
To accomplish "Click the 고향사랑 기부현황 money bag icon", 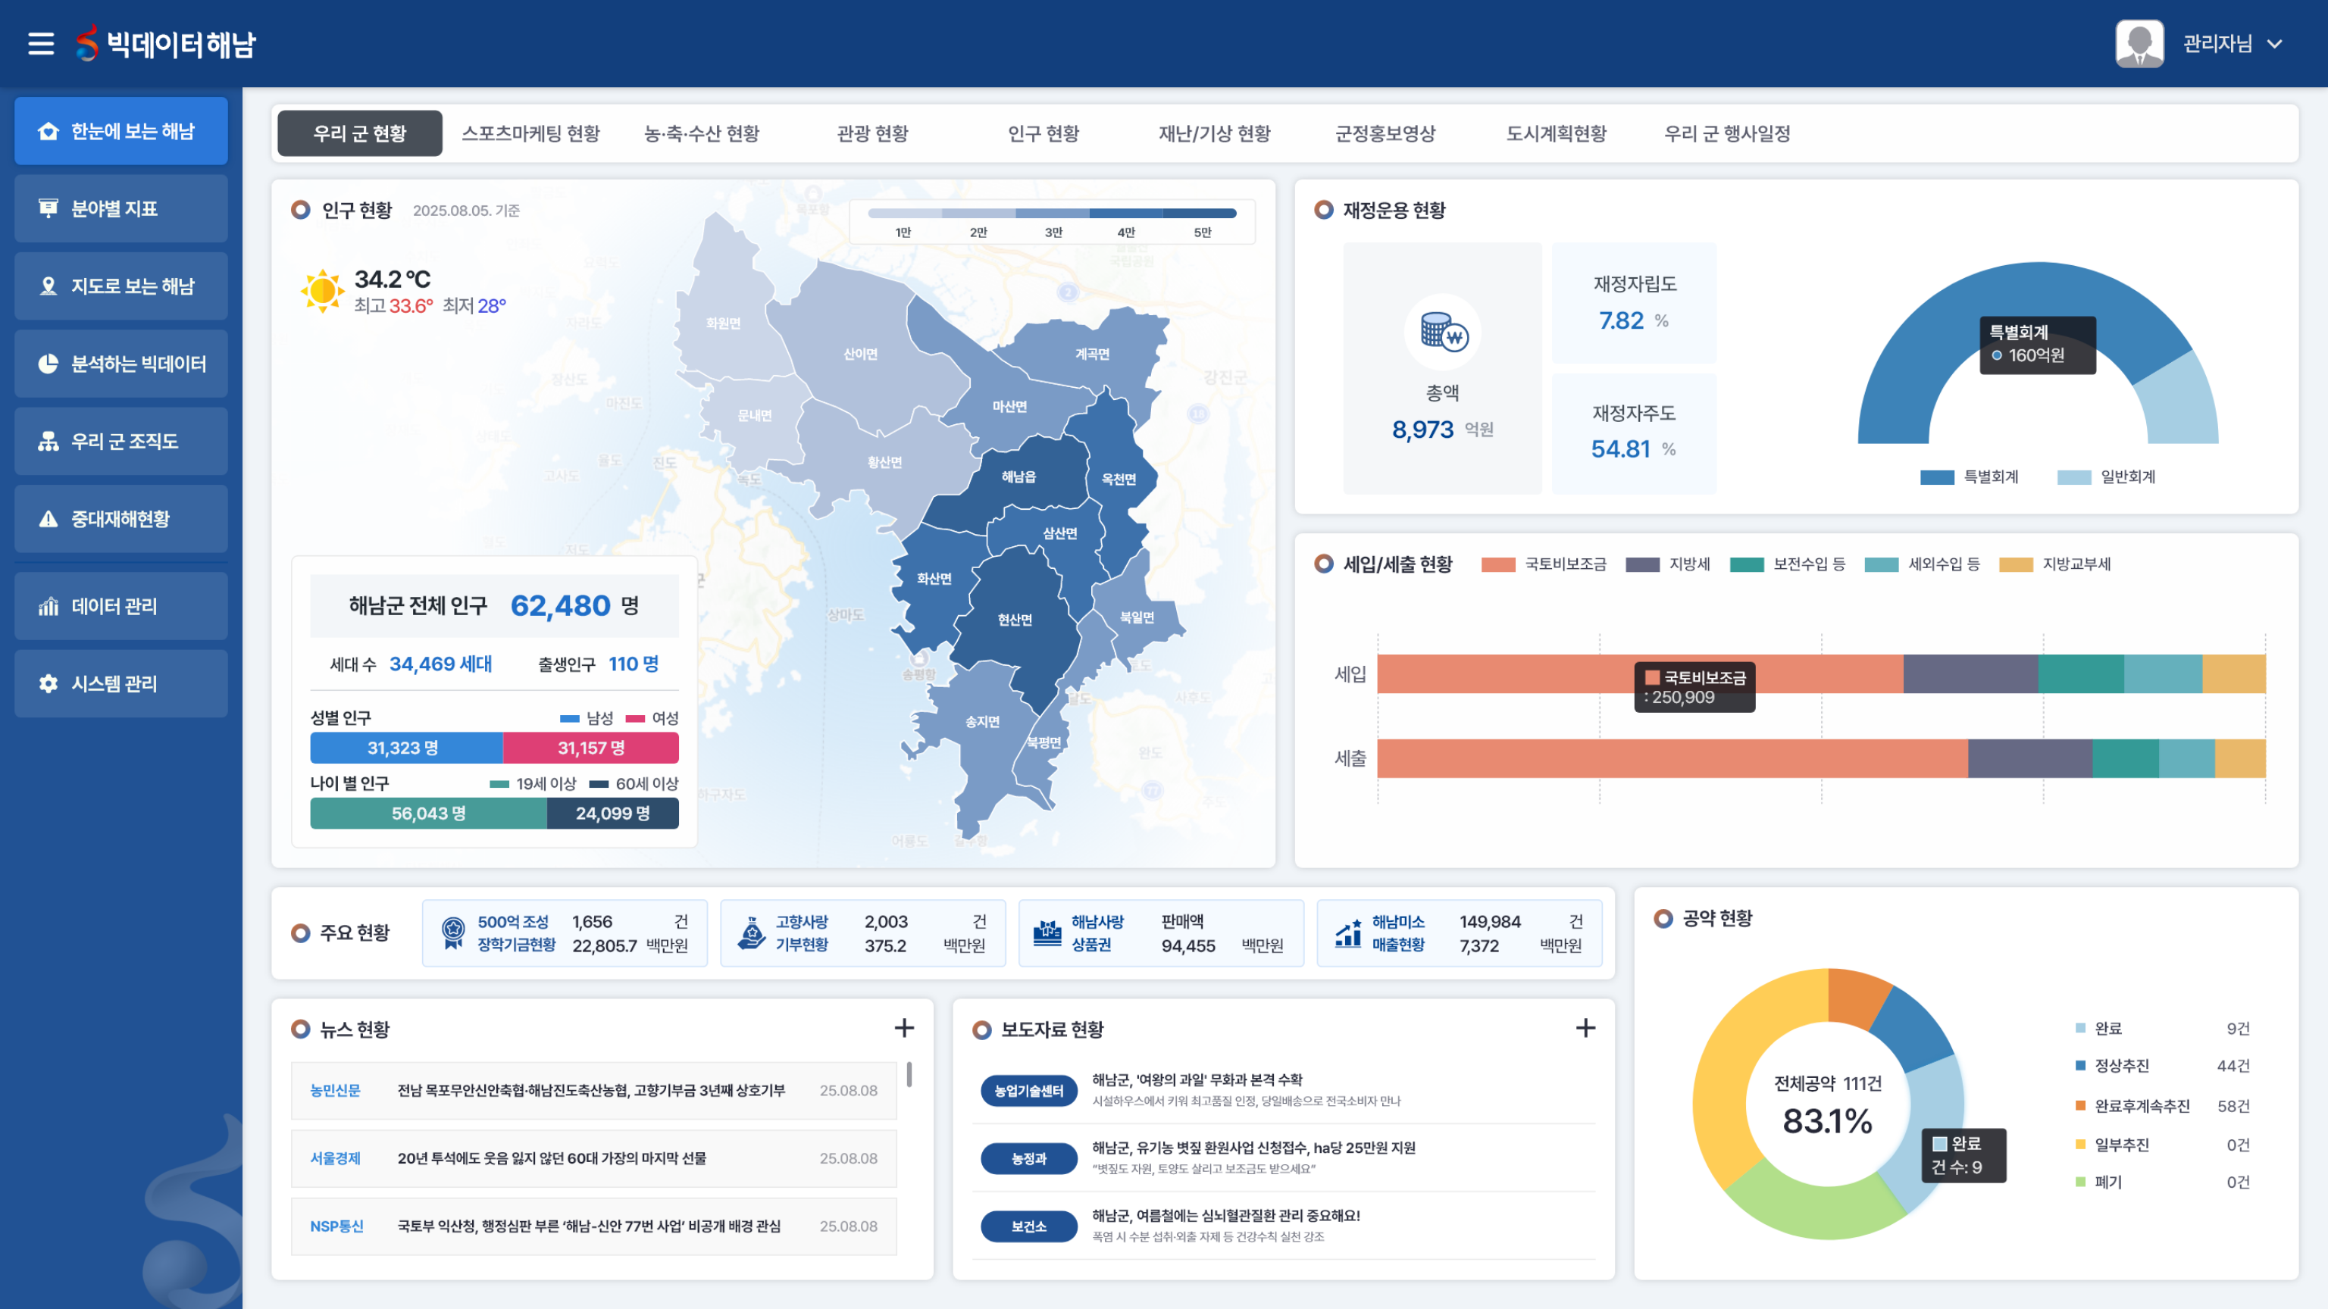I will pos(751,933).
